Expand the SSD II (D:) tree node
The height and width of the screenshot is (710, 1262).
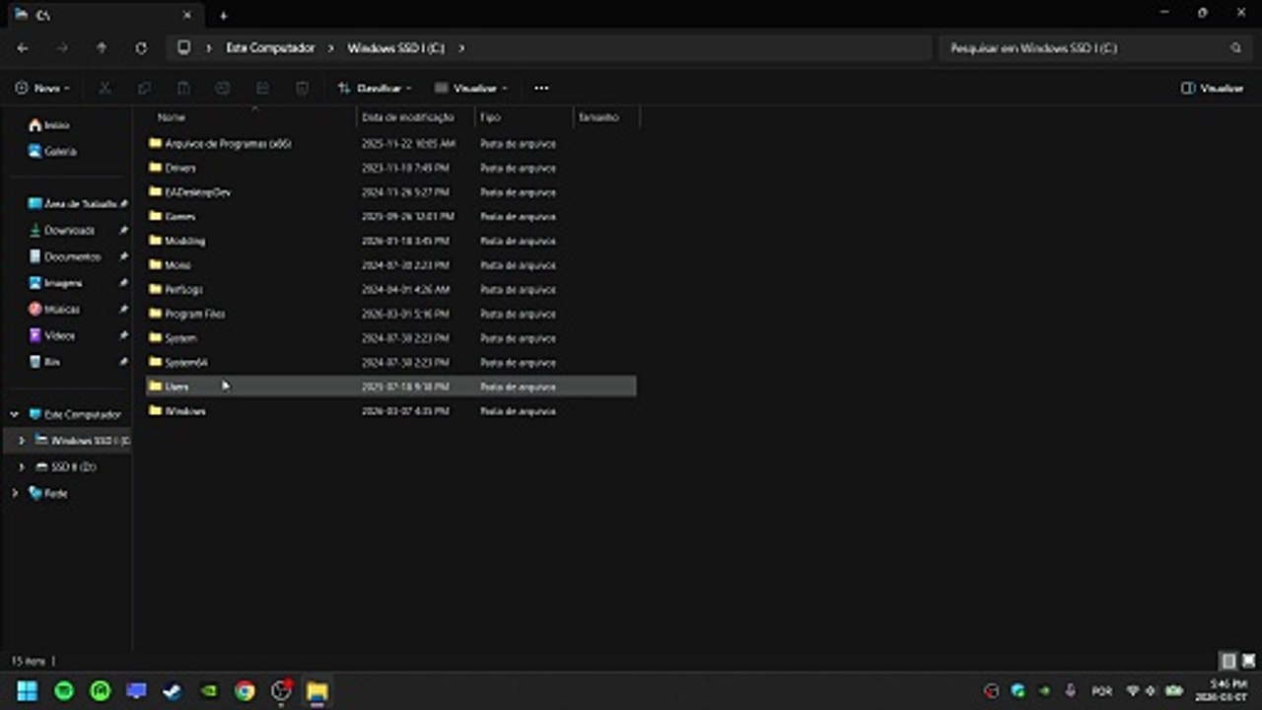pyautogui.click(x=21, y=466)
